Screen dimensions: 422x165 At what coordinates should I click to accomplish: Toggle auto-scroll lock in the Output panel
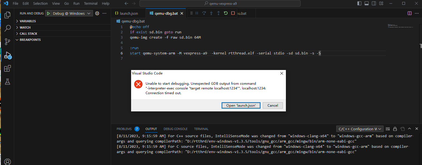(x=395, y=129)
